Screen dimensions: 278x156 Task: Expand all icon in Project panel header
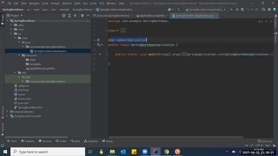coord(69,16)
